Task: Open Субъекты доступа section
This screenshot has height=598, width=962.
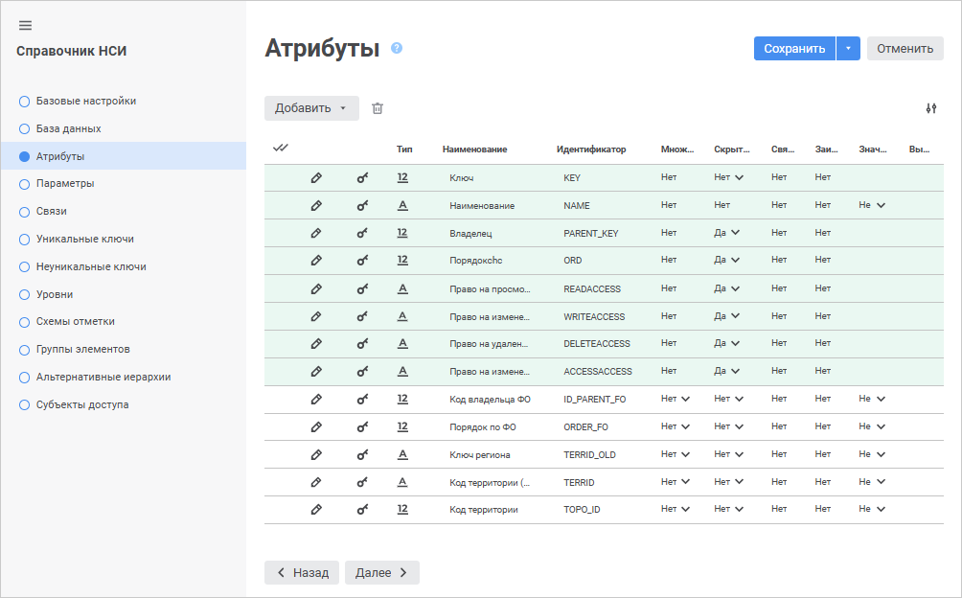Action: coord(82,404)
